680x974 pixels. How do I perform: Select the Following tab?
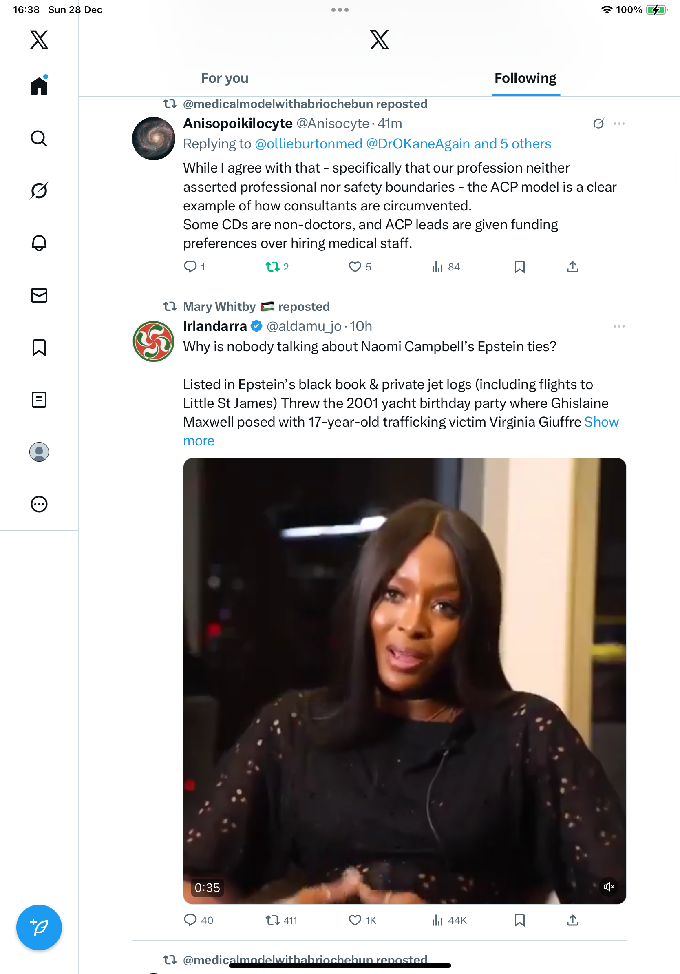[x=525, y=78]
